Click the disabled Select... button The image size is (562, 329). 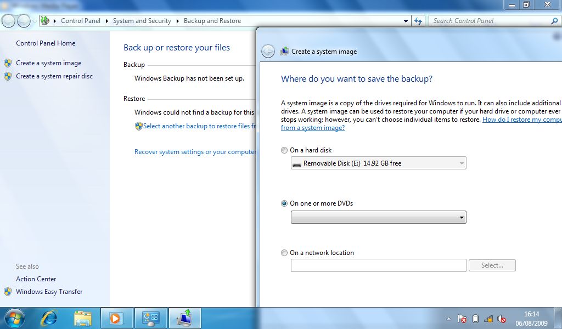tap(492, 265)
